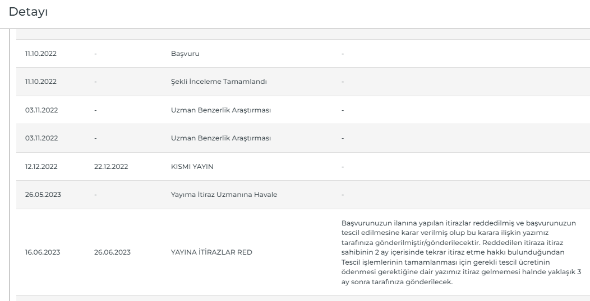
Task: Click the Başvurunuzun ilanına description paragraph
Action: (x=462, y=252)
